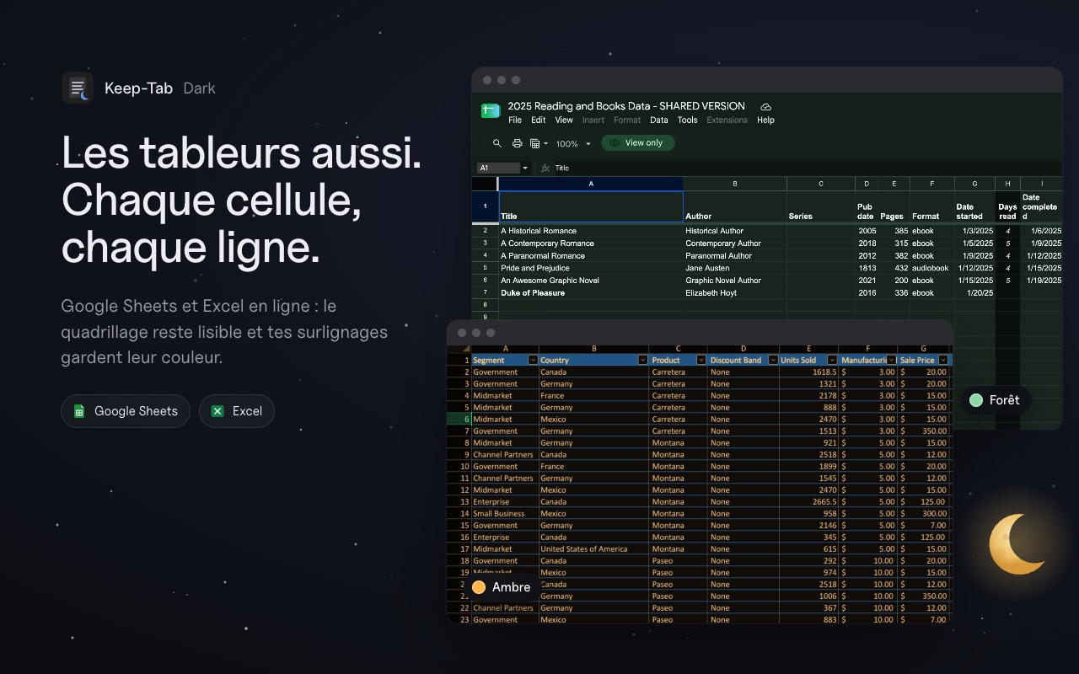Open search in the Sheets toolbar
1079x674 pixels.
tap(497, 143)
